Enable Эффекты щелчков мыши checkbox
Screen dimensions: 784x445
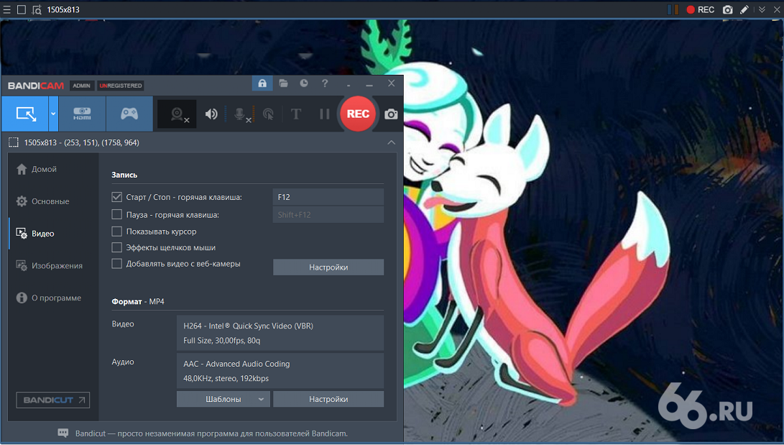coord(117,247)
